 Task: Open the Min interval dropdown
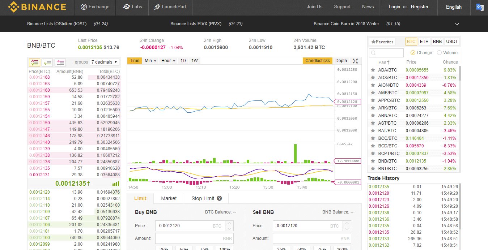point(150,61)
